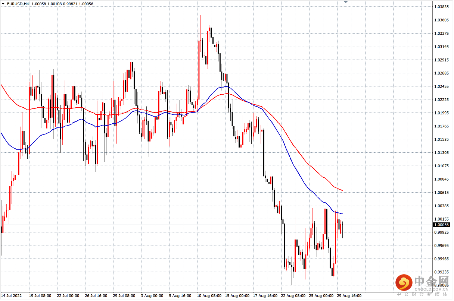Viewport: 454px width, 301px height.
Task: Click the 1.02225 price scale label
Action: pyautogui.click(x=442, y=99)
